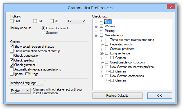Select the Missing tree item label
The width and height of the screenshot is (183, 110).
110,31
